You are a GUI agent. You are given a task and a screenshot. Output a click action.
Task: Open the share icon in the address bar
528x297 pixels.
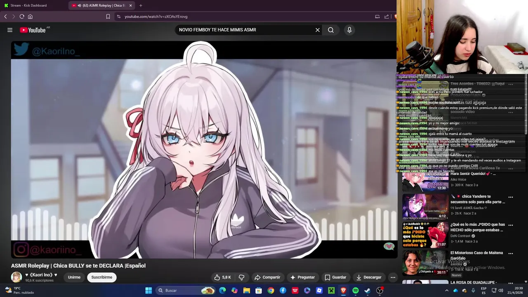tap(387, 16)
